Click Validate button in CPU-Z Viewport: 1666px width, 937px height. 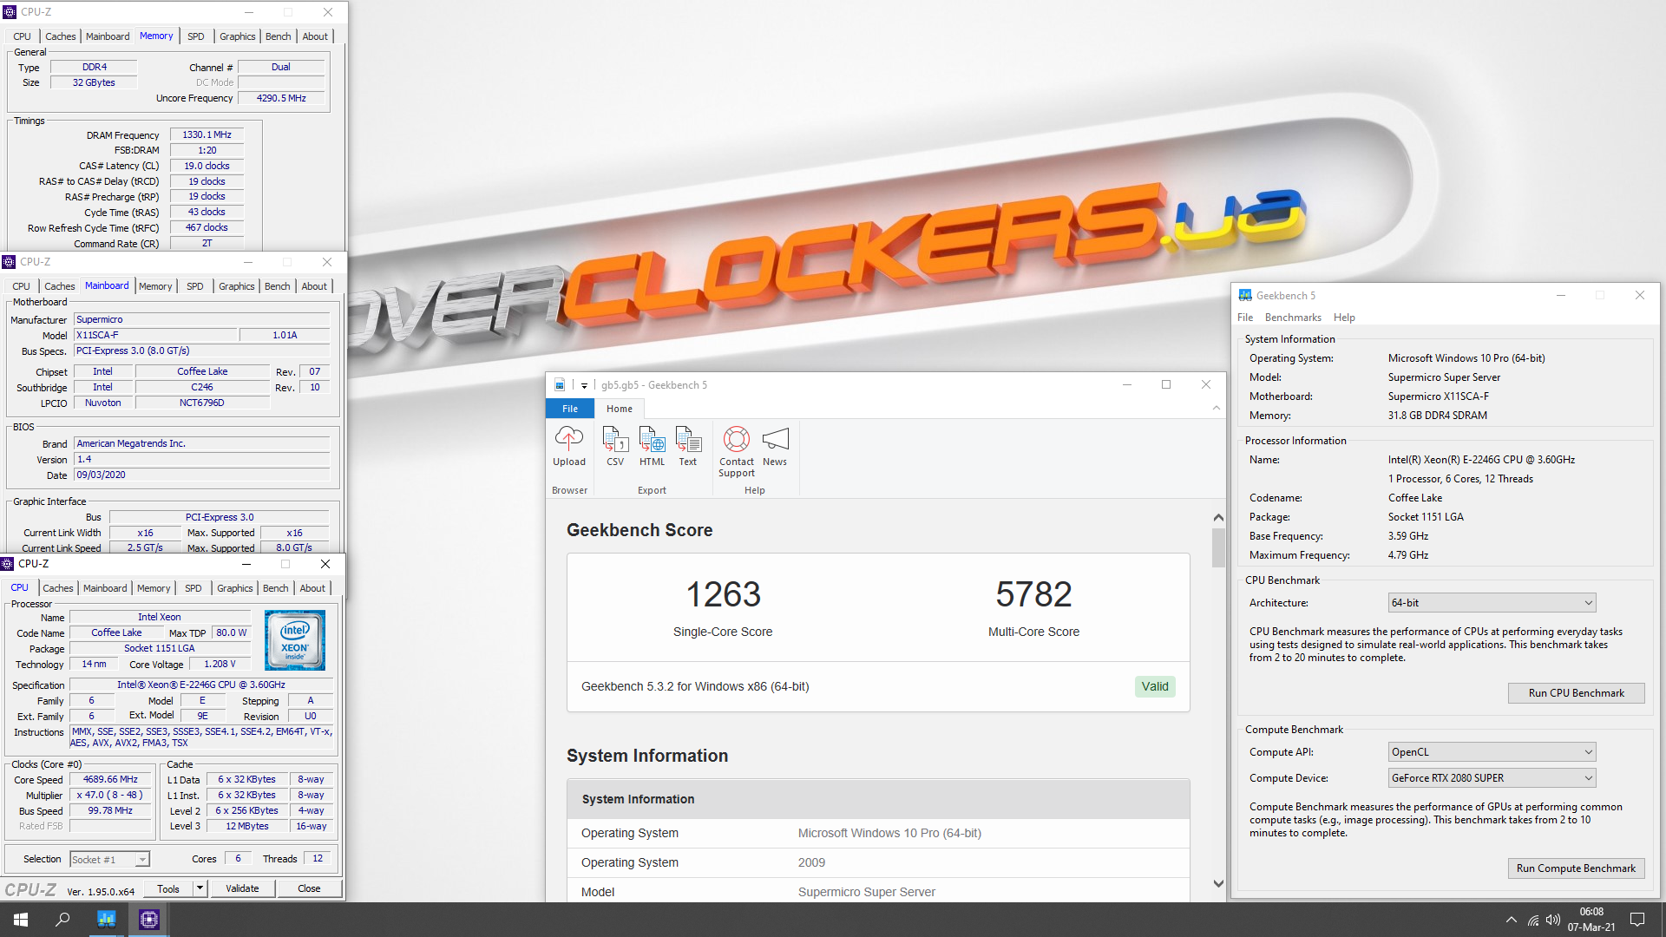point(242,888)
